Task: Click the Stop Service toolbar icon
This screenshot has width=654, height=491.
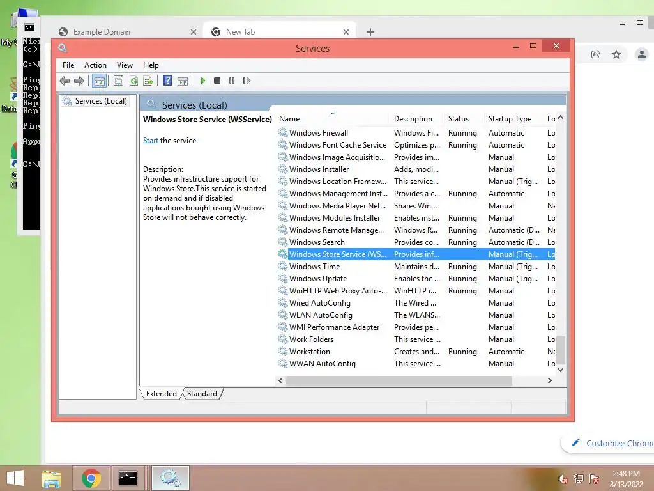Action: coord(217,81)
